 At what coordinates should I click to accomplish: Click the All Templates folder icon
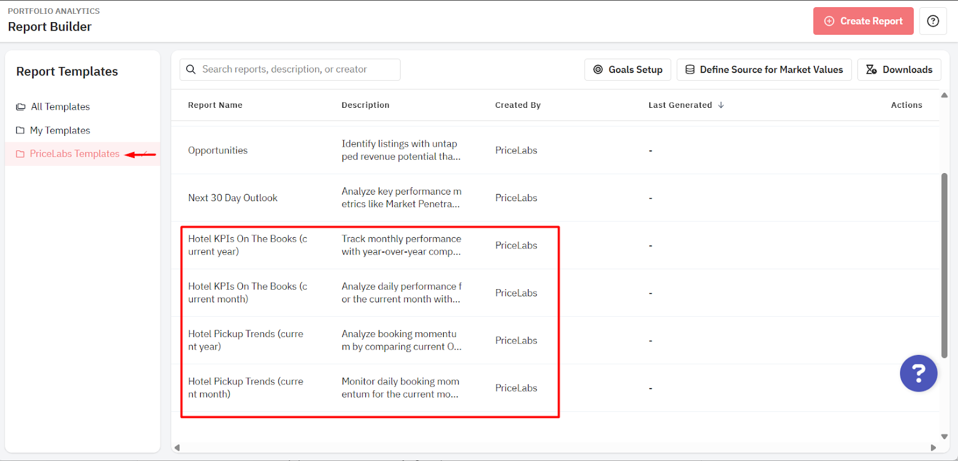[21, 107]
